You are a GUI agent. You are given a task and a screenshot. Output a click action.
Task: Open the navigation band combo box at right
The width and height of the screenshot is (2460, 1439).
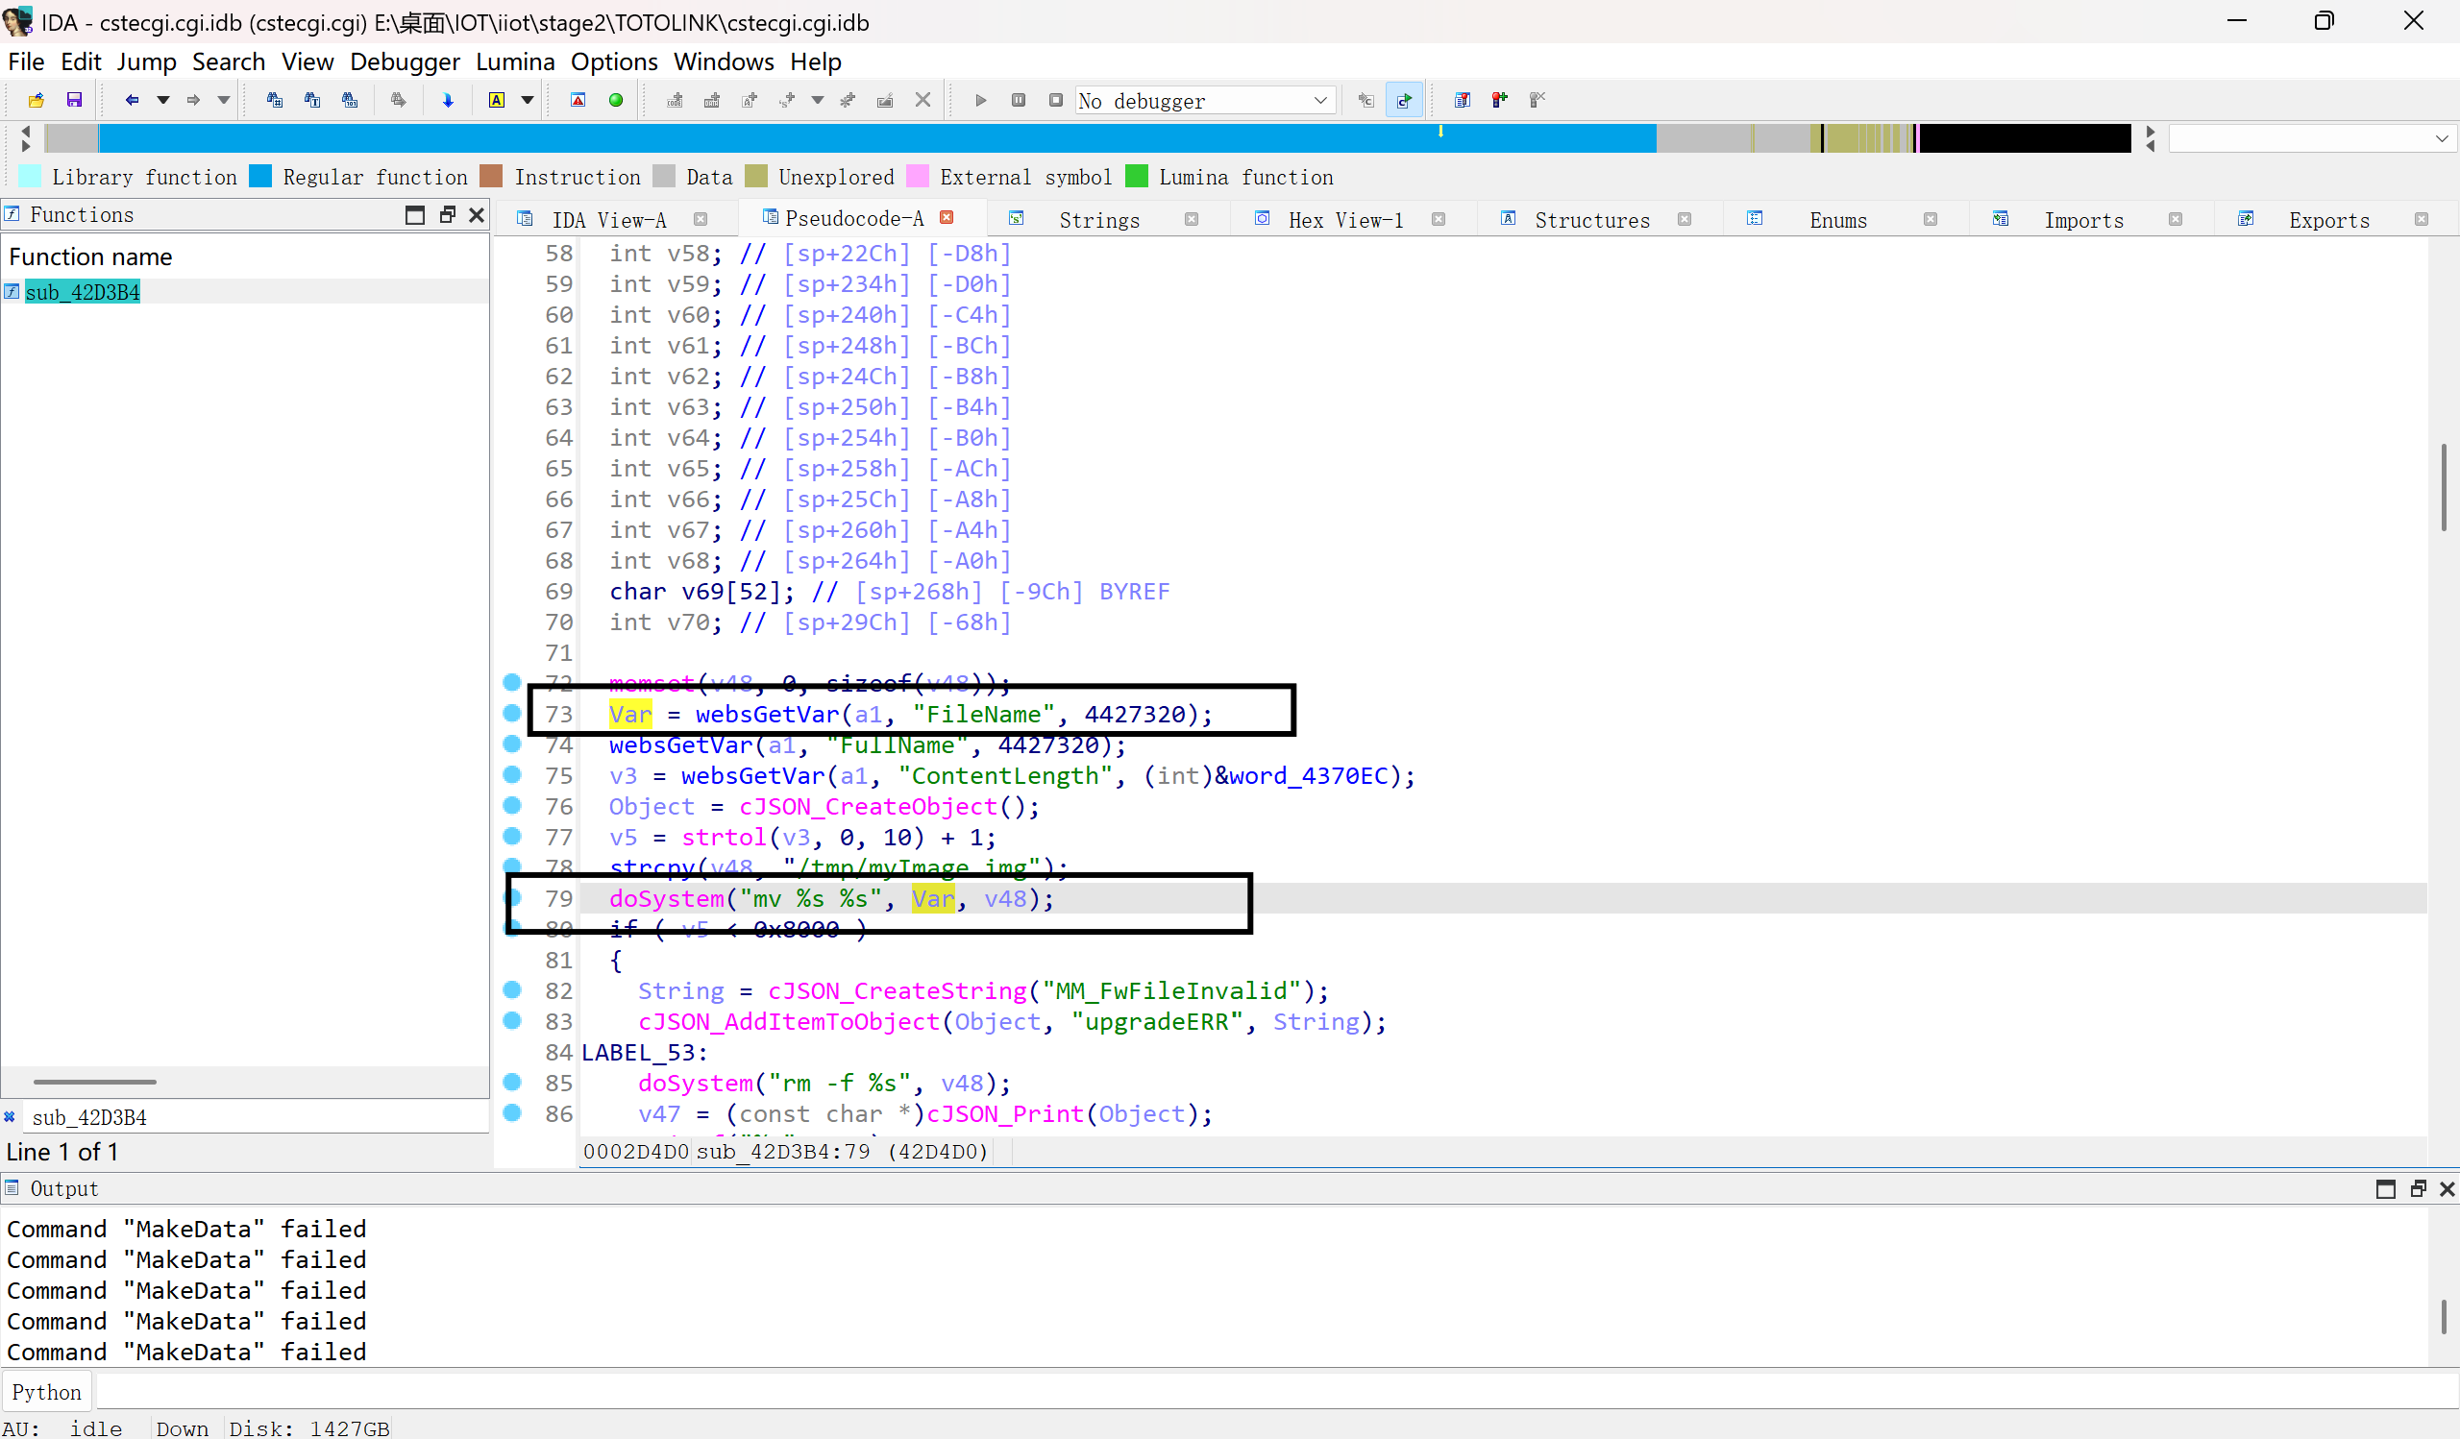click(2311, 138)
